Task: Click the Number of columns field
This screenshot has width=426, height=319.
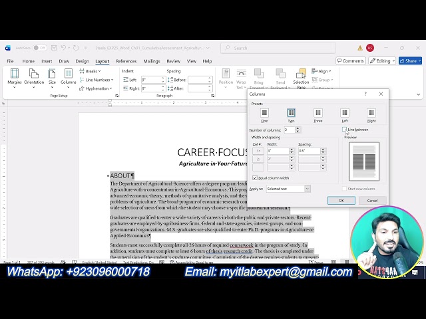Action: tap(290, 130)
